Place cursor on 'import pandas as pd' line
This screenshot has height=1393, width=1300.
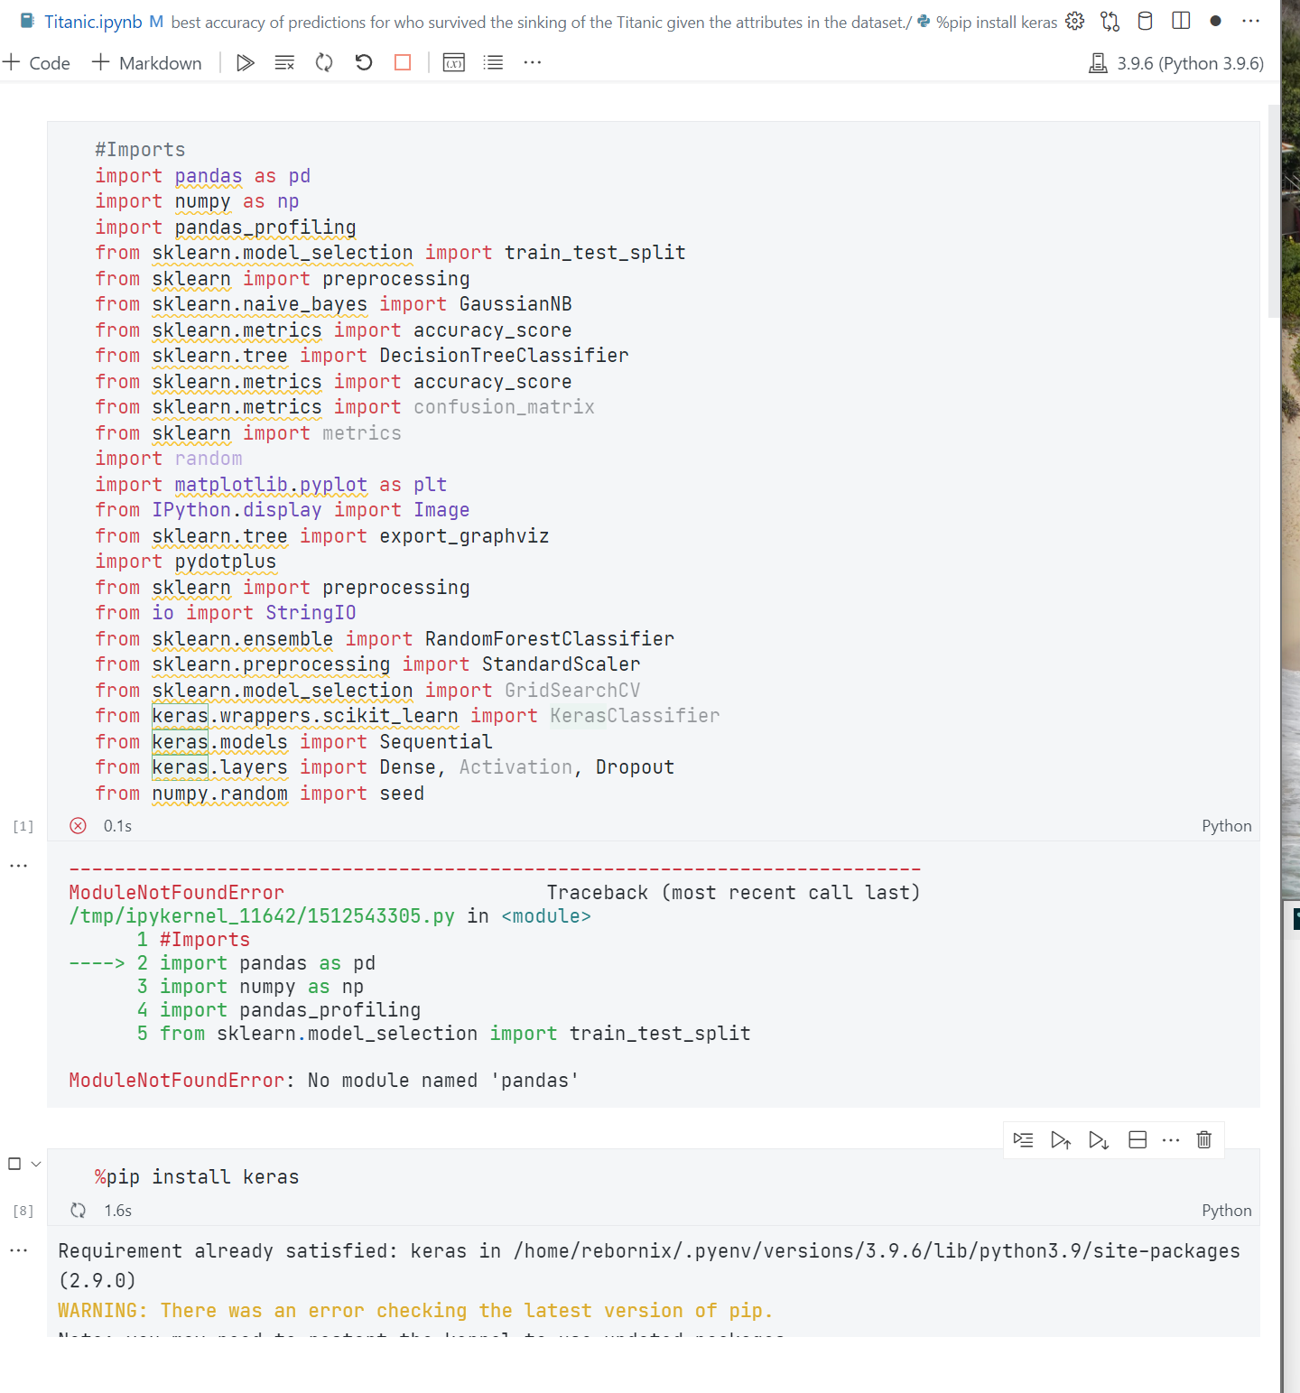[202, 176]
